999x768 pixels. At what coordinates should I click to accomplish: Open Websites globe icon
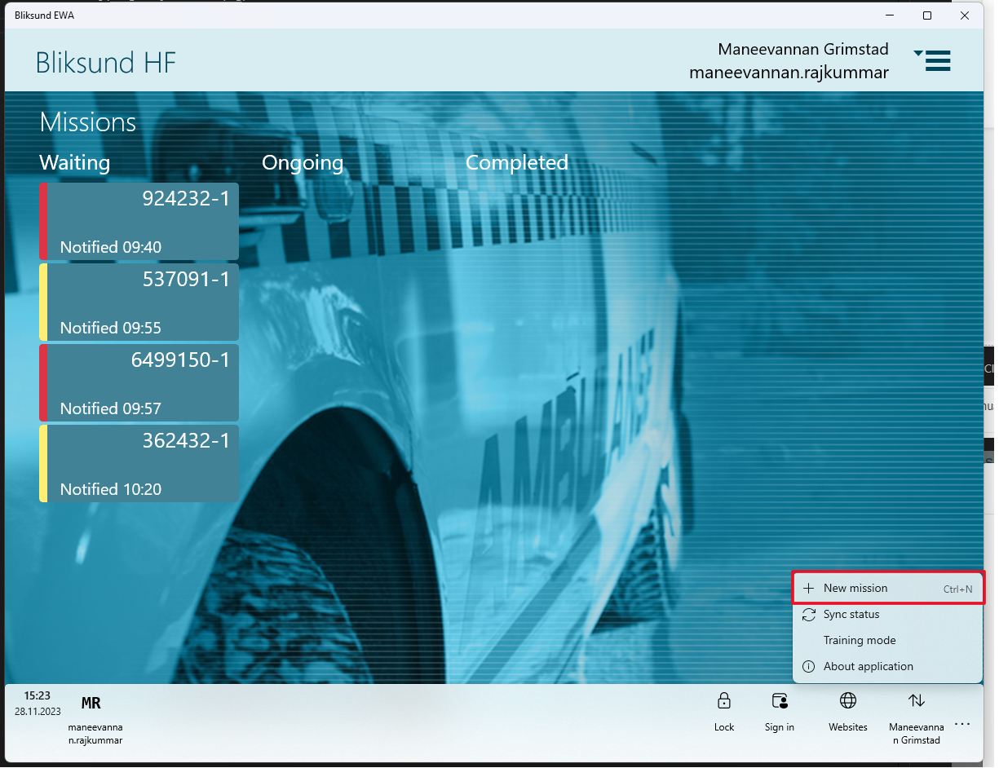pyautogui.click(x=848, y=701)
